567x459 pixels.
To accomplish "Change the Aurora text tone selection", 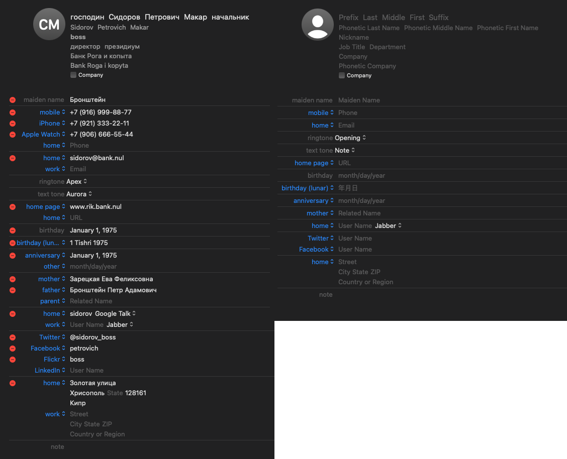I will [79, 194].
